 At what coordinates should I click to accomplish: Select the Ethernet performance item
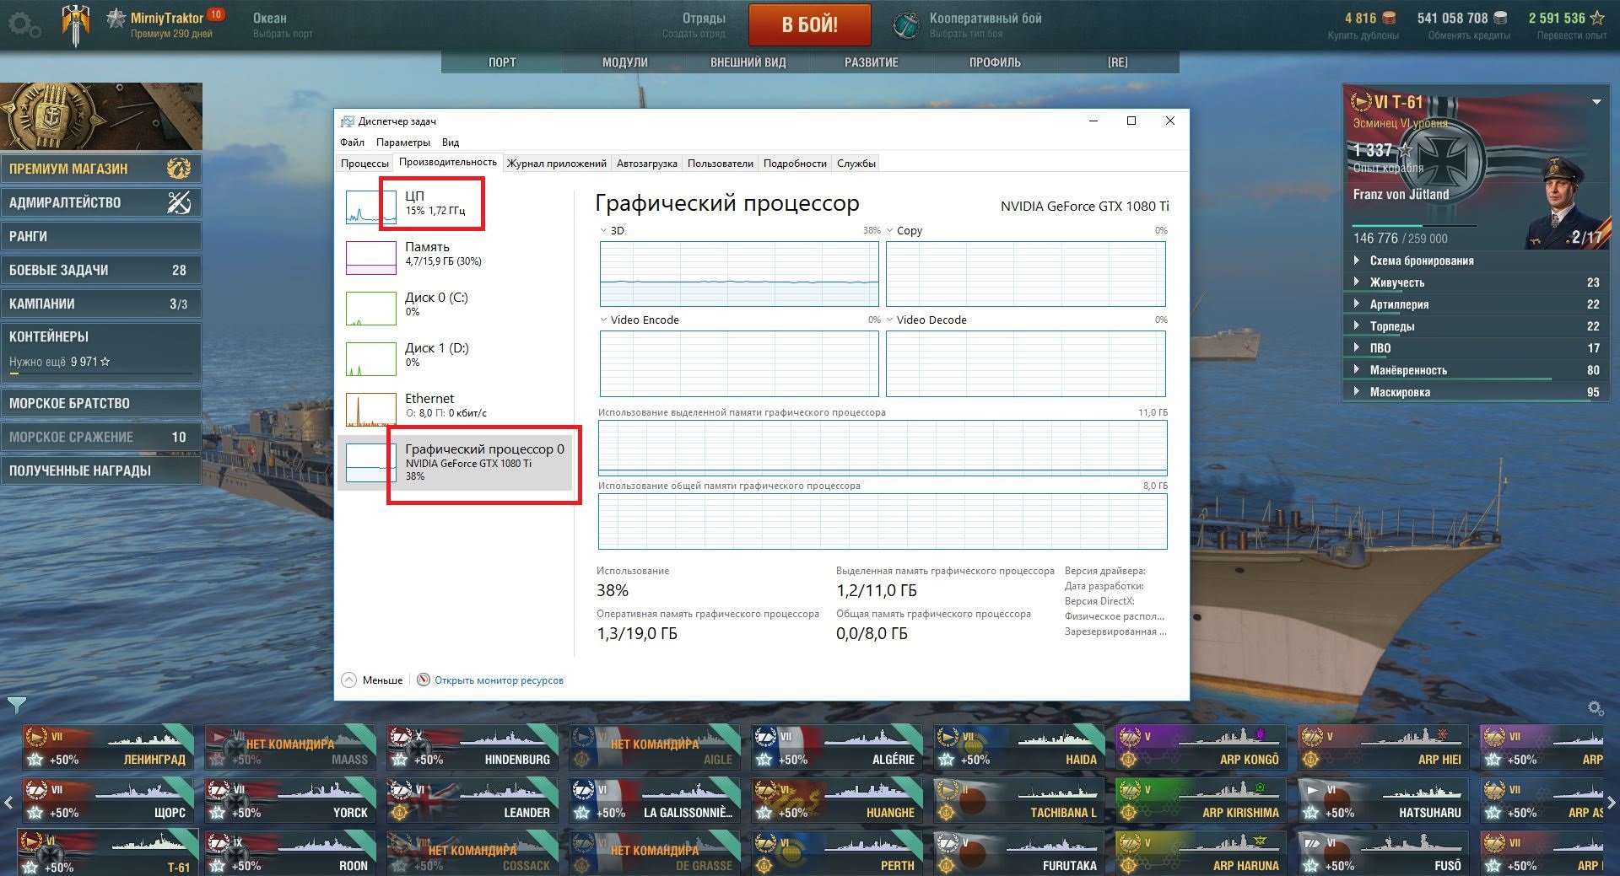(x=456, y=409)
